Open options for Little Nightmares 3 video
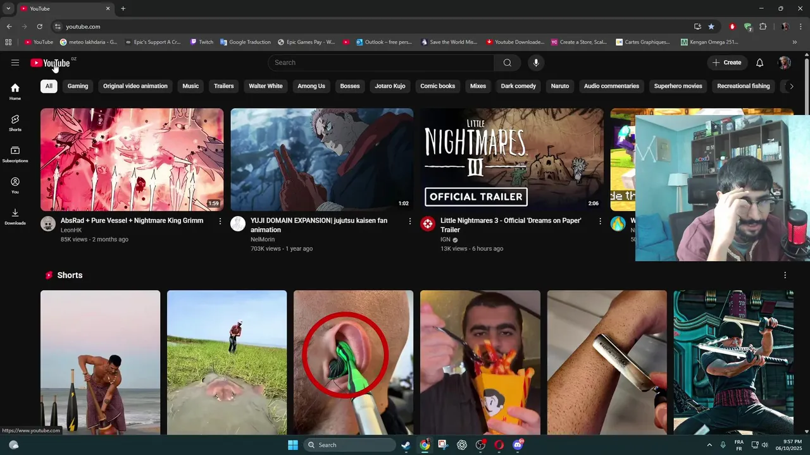Viewport: 810px width, 455px height. [600, 221]
